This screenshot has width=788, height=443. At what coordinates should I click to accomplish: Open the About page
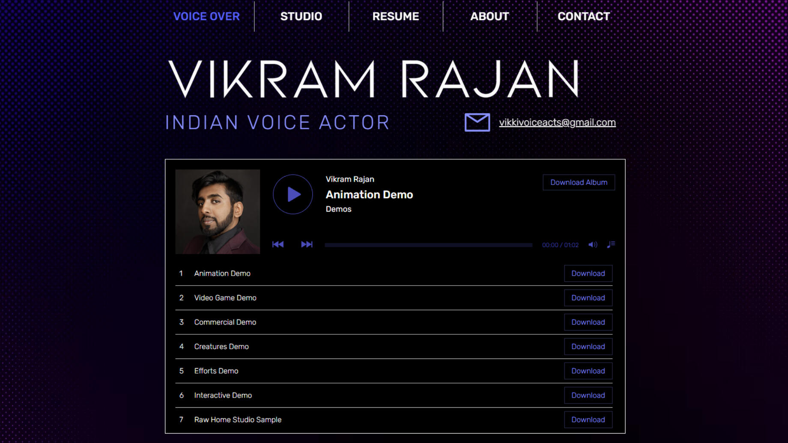490,16
